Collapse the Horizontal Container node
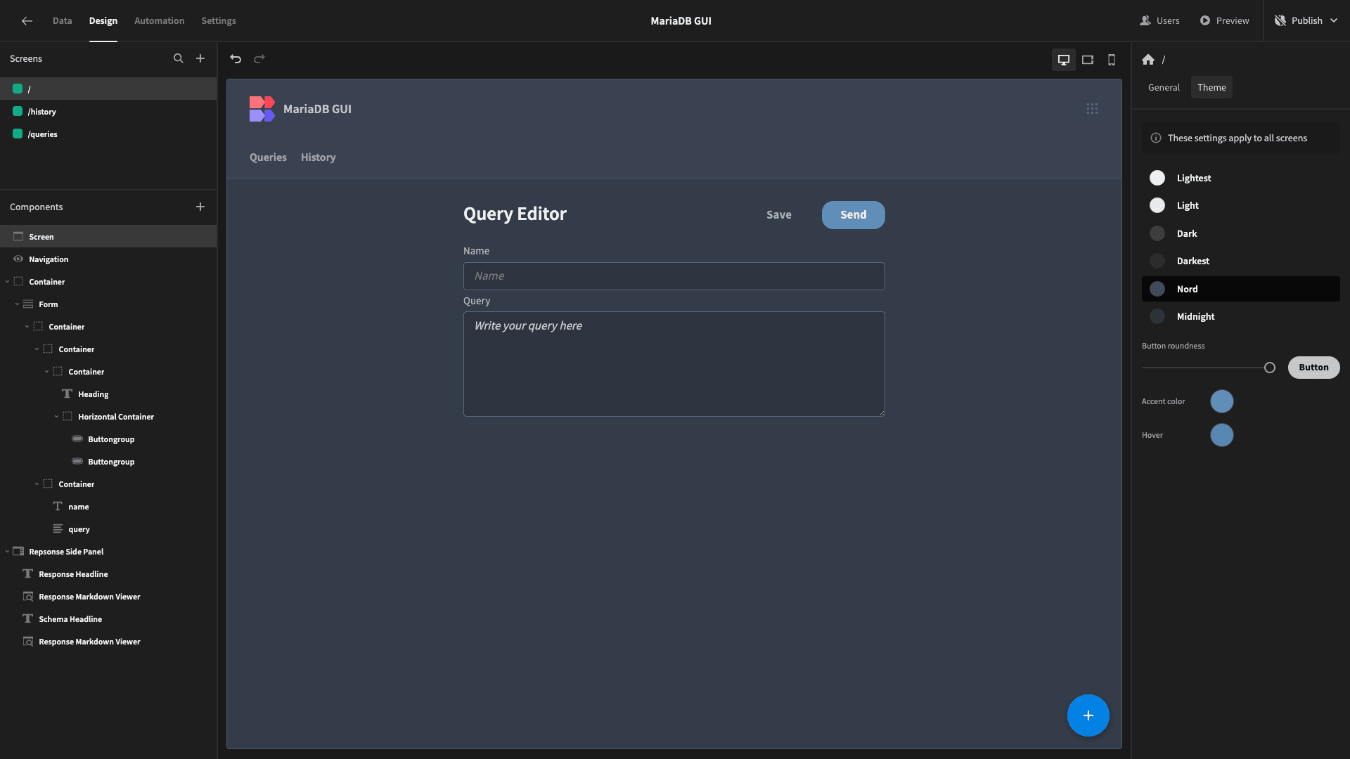Viewport: 1350px width, 759px height. 57,417
